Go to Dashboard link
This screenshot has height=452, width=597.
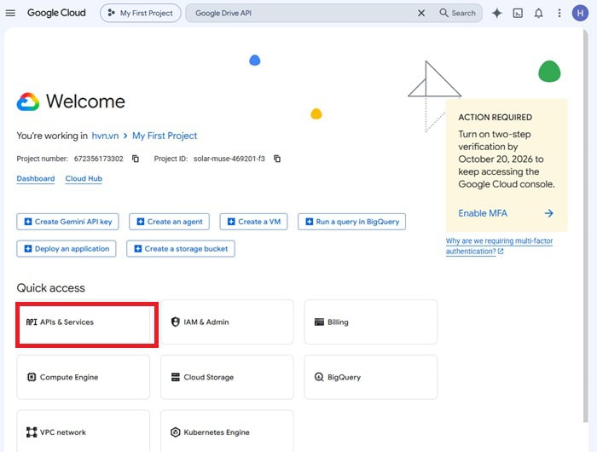pyautogui.click(x=36, y=178)
